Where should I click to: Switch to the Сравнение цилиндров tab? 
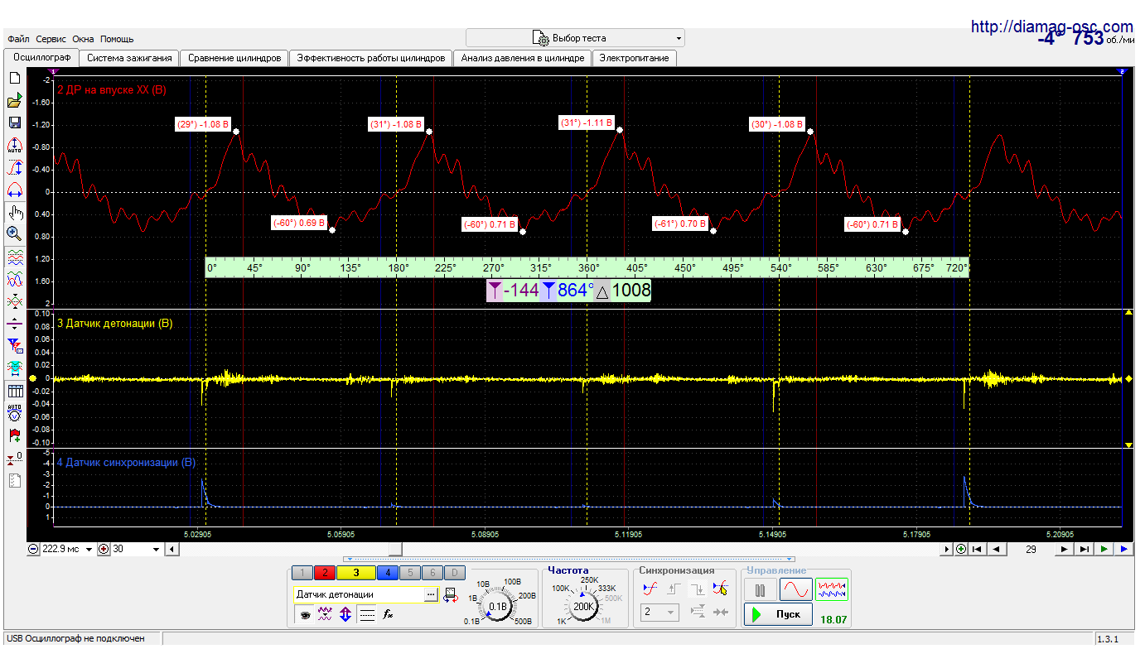click(234, 58)
